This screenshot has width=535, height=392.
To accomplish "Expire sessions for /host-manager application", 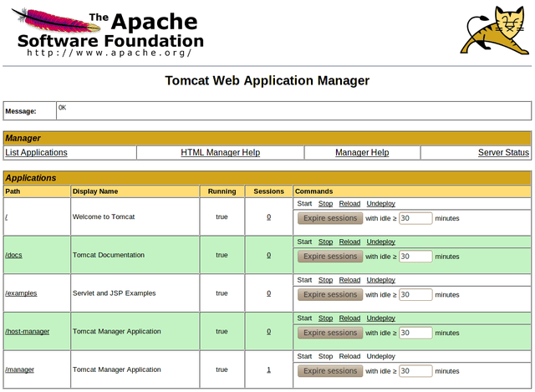I will [330, 333].
